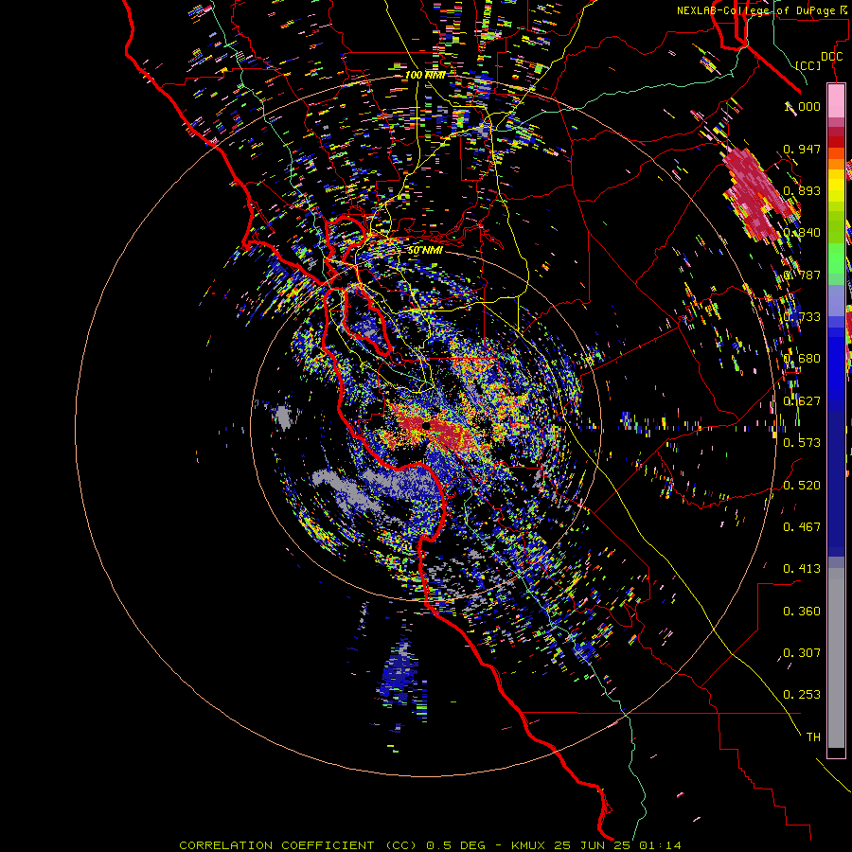The image size is (852, 852).
Task: Click the 0.733 scale value
Action: (x=802, y=317)
